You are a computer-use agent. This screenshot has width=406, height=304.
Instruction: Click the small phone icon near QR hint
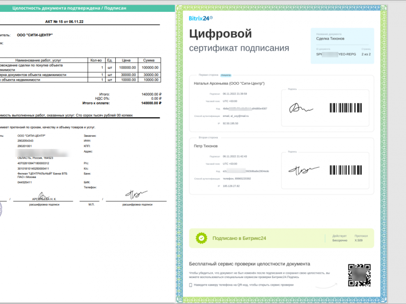pyautogui.click(x=190, y=285)
